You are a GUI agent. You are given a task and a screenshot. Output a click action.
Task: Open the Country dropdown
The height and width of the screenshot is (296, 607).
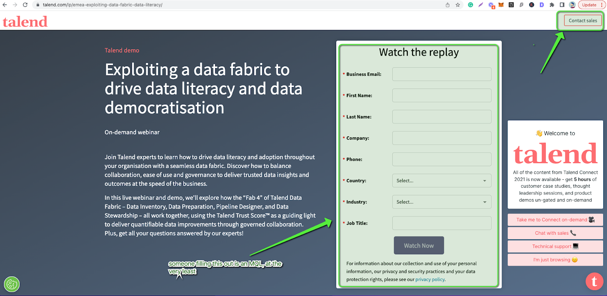(x=442, y=181)
